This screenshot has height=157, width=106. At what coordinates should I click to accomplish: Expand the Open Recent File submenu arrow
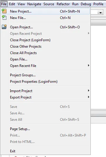pyautogui.click(x=88, y=65)
